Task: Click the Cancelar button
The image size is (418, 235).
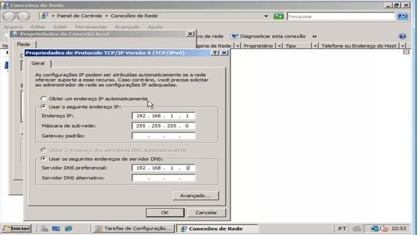Action: pos(206,213)
